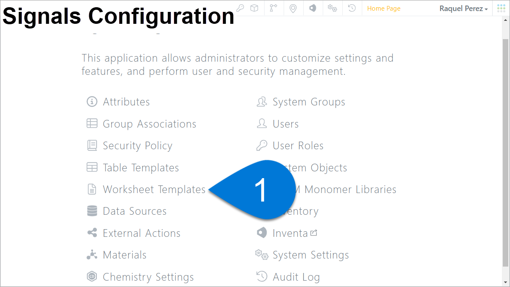Click the Chemistry Settings hexagon icon

(92, 277)
